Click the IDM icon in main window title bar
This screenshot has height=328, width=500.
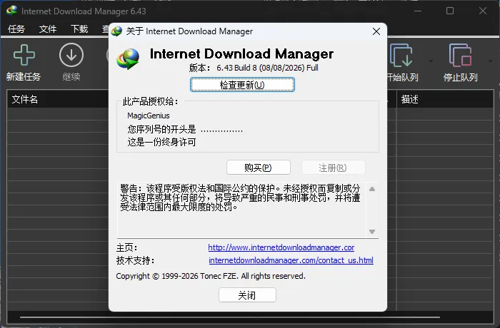point(12,11)
